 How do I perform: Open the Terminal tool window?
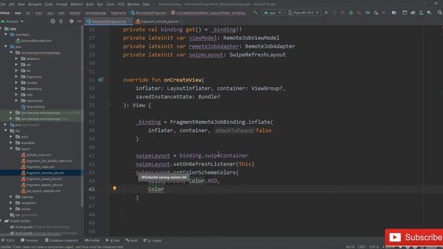[x=29, y=240]
